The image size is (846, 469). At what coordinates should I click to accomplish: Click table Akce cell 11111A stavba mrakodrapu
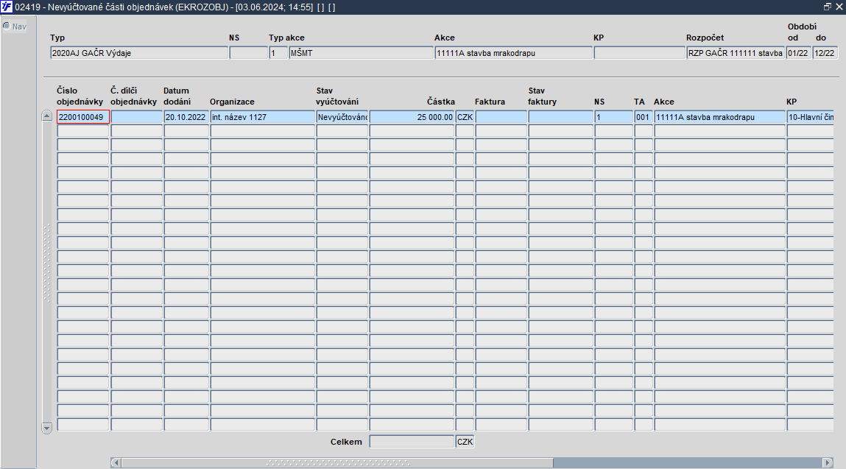720,117
